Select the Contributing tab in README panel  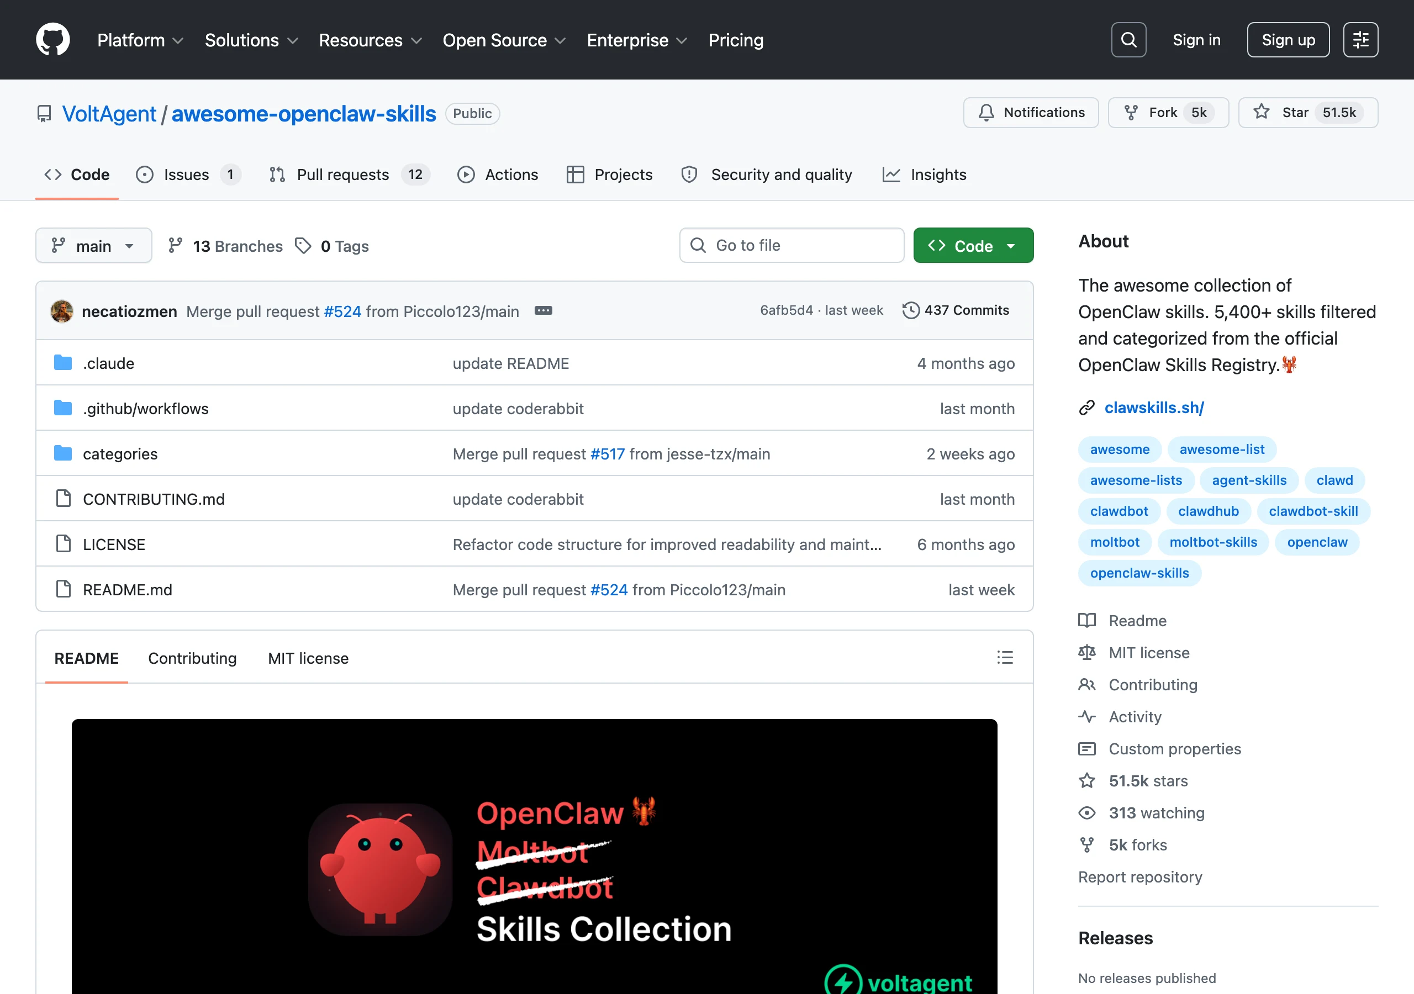(x=192, y=658)
